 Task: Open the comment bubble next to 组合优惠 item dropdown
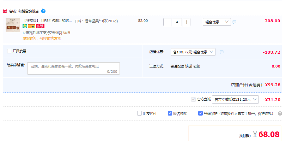[x=235, y=22]
